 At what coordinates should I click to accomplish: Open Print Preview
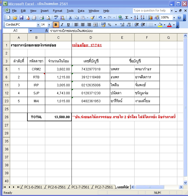pyautogui.click(x=48, y=18)
